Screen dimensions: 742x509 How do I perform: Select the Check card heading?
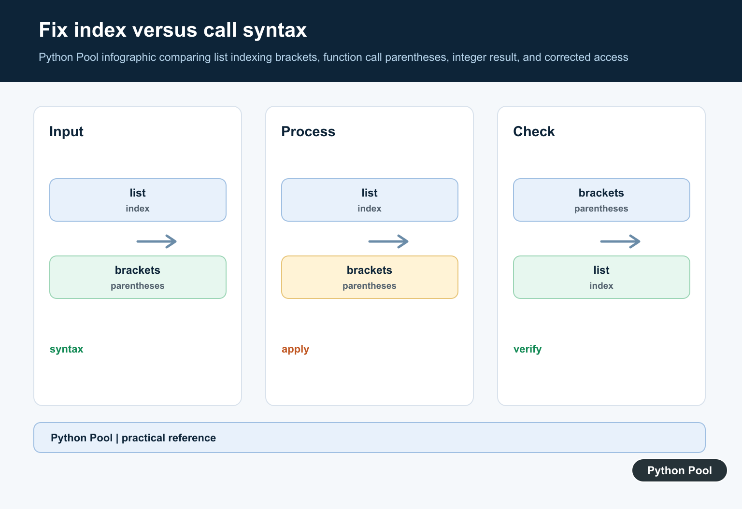534,131
